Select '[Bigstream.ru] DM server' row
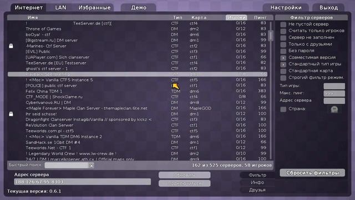355x200 pixels. point(138,40)
